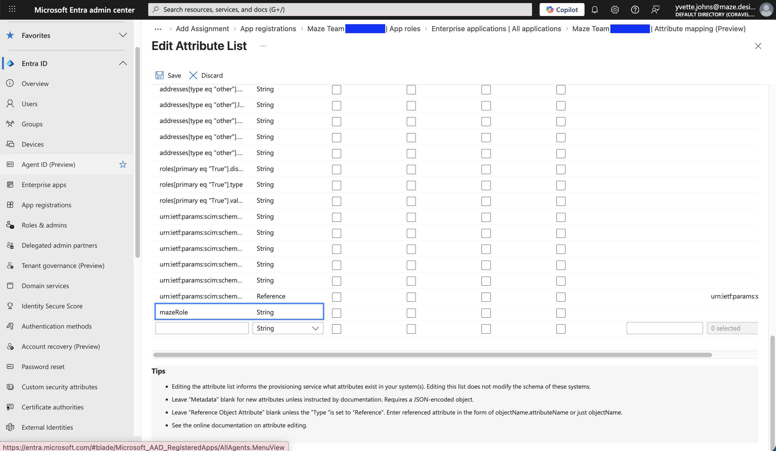Click the Delegated admin partners icon
The image size is (776, 451).
coord(10,245)
